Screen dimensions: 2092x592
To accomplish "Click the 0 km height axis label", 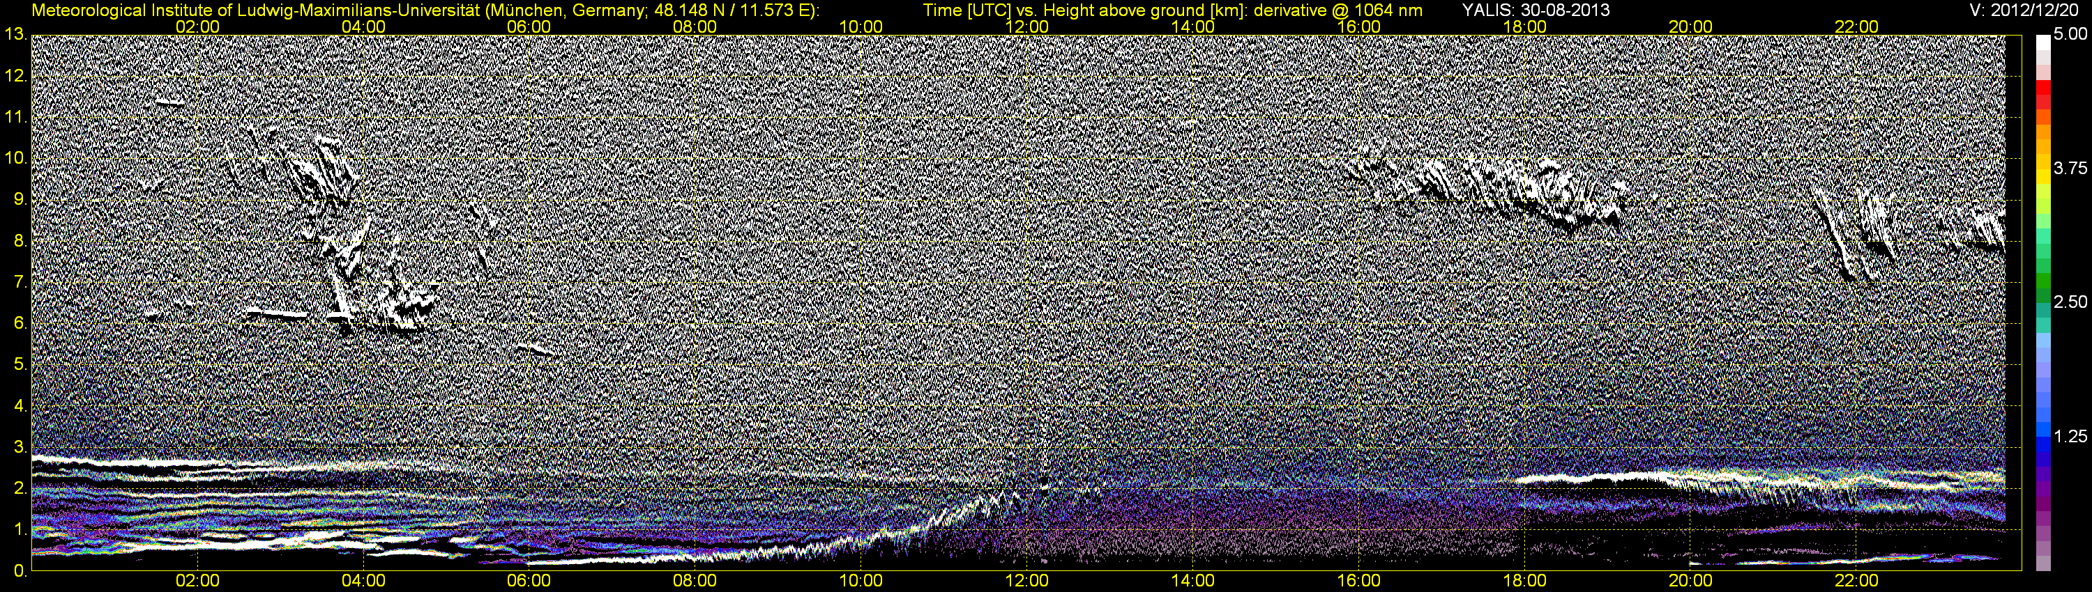I will 20,571.
